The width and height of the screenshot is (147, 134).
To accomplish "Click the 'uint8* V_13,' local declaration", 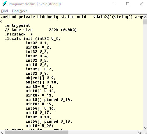I will [x=40, y=95].
